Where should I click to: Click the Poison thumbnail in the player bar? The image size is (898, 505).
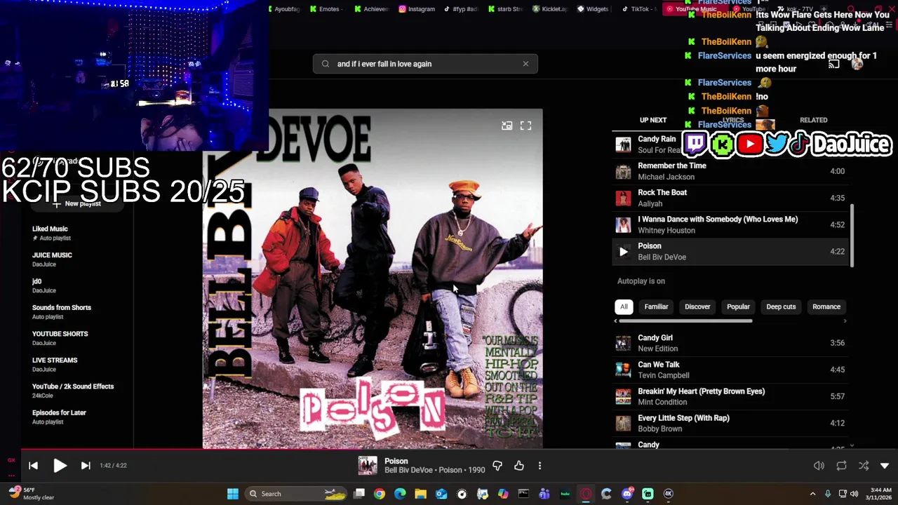[368, 466]
